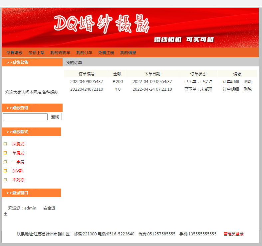Click the bullet icon beside 一字肩
Image resolution: width=262 pixels, height=246 pixels.
[x=5, y=162]
